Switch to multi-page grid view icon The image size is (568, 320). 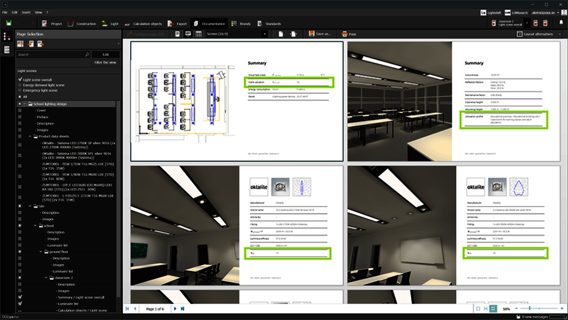click(x=493, y=309)
